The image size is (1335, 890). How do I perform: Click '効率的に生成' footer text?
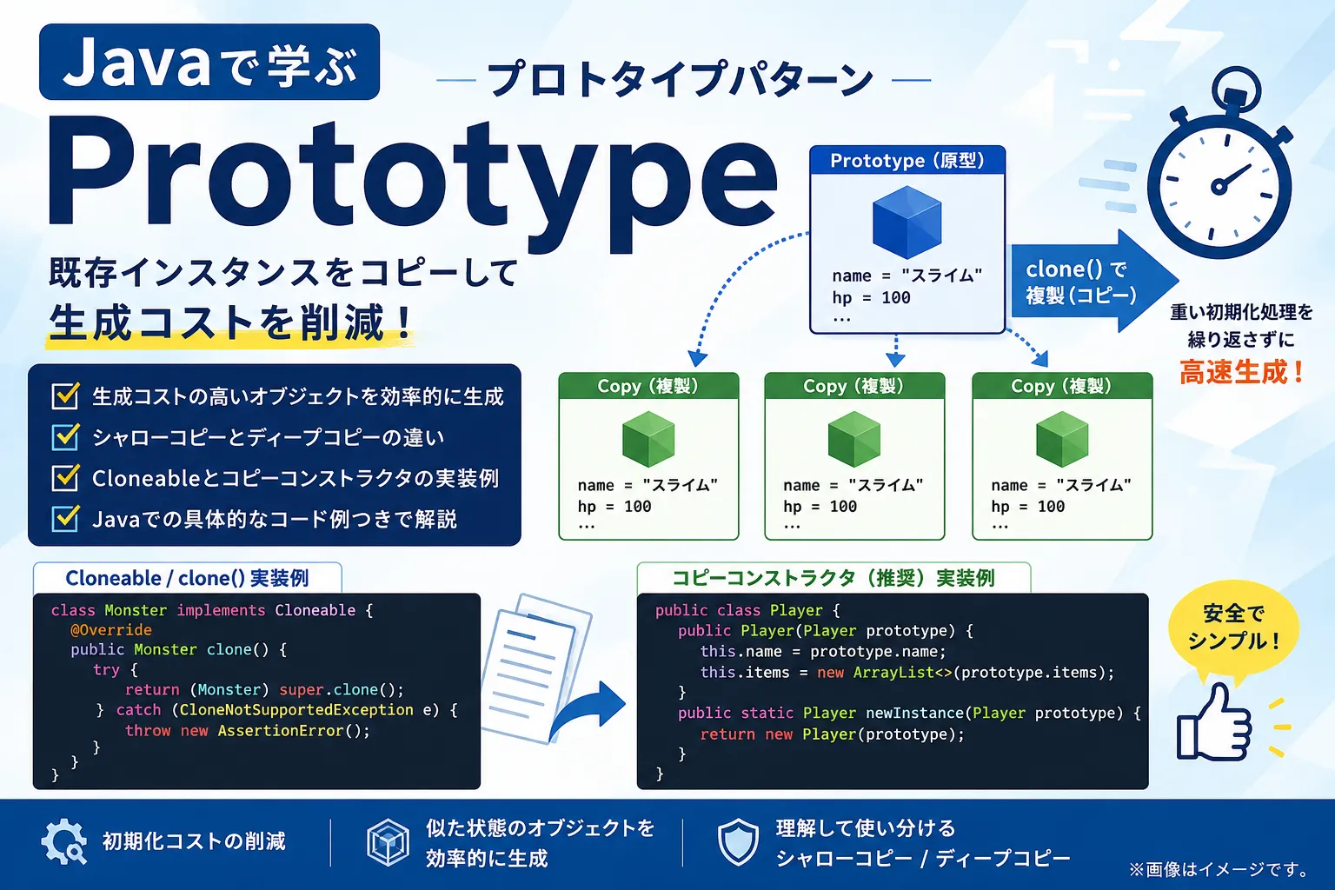coord(487,859)
